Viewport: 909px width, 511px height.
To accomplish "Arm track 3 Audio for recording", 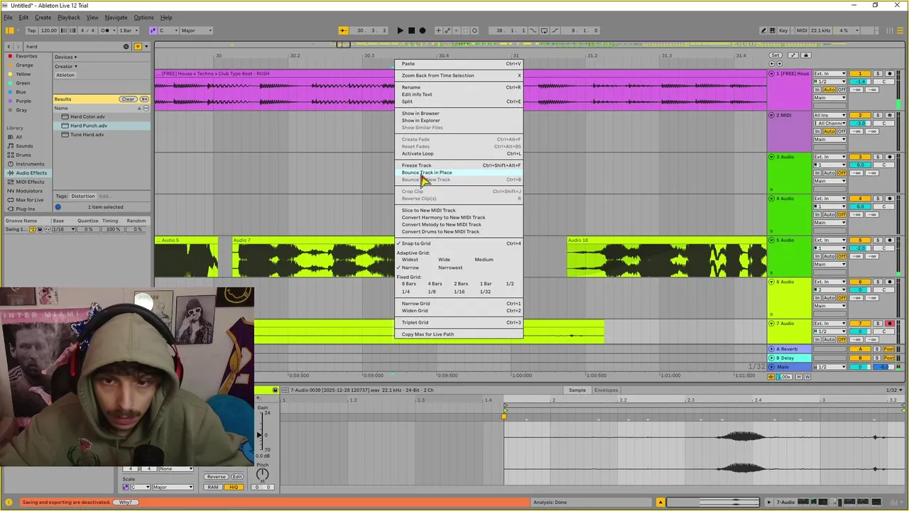I will point(889,157).
